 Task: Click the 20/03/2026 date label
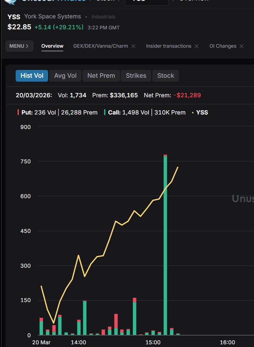(x=34, y=95)
